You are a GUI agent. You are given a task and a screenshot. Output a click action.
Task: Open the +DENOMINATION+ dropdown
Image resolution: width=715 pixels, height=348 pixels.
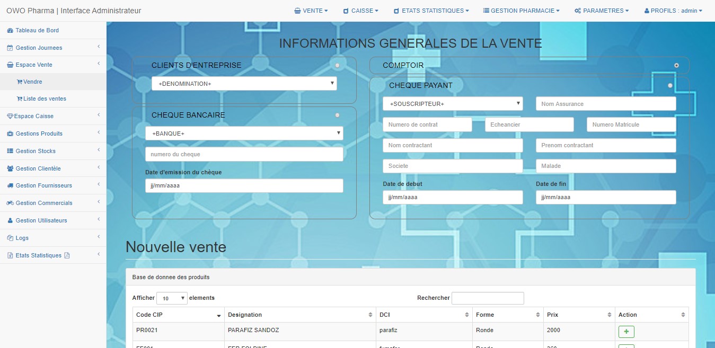(x=244, y=84)
